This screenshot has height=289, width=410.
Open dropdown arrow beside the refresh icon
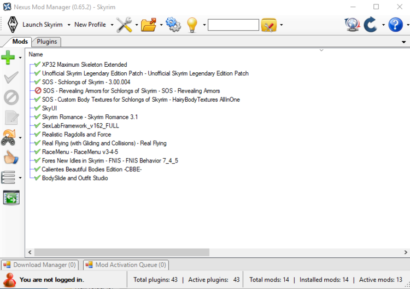[383, 25]
